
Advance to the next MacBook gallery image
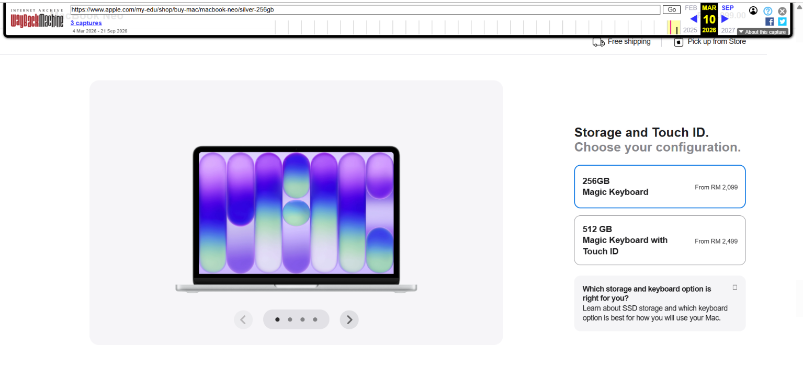(349, 319)
